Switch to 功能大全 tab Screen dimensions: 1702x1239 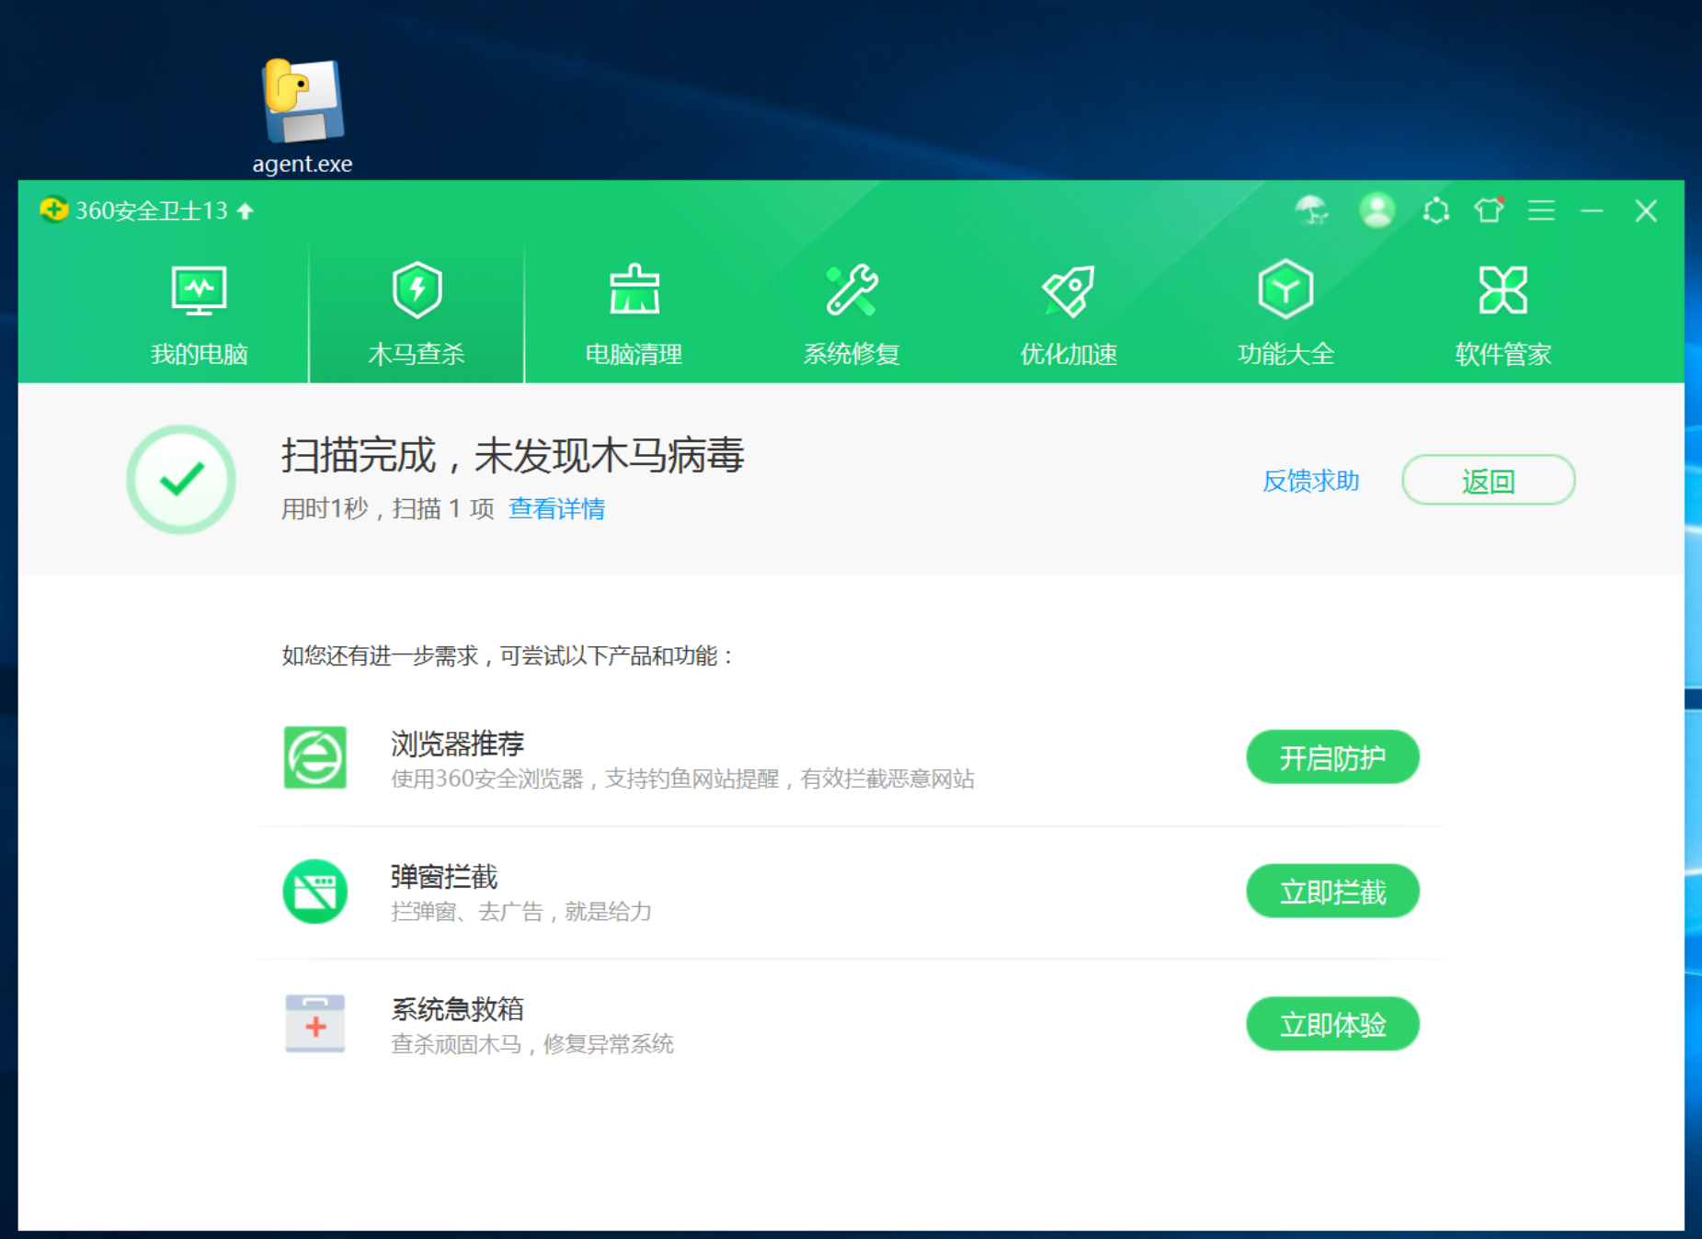tap(1285, 315)
